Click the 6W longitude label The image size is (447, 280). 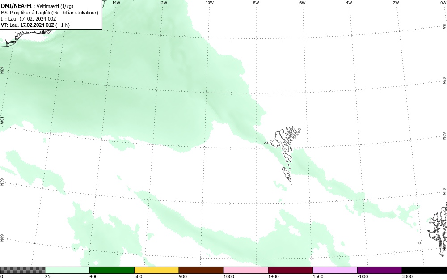[x=303, y=3]
